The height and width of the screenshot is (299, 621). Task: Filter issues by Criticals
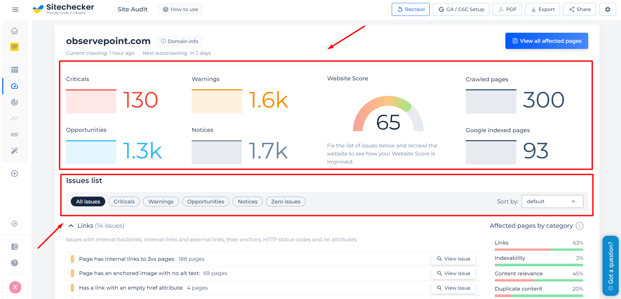tap(124, 201)
